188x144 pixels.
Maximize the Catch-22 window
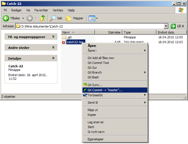179,4
